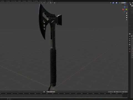Toggle X-ray mode

pyautogui.click(x=120, y=3)
